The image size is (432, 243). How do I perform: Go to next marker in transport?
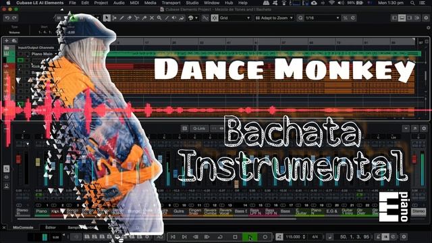coord(184,237)
